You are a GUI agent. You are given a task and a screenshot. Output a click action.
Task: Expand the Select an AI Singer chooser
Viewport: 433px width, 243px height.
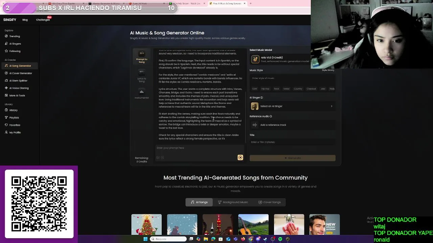(292, 106)
